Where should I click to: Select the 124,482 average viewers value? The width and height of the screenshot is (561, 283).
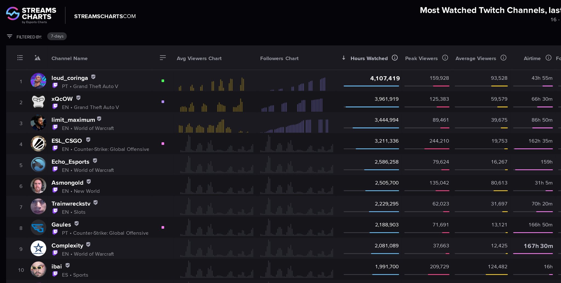coord(497,267)
